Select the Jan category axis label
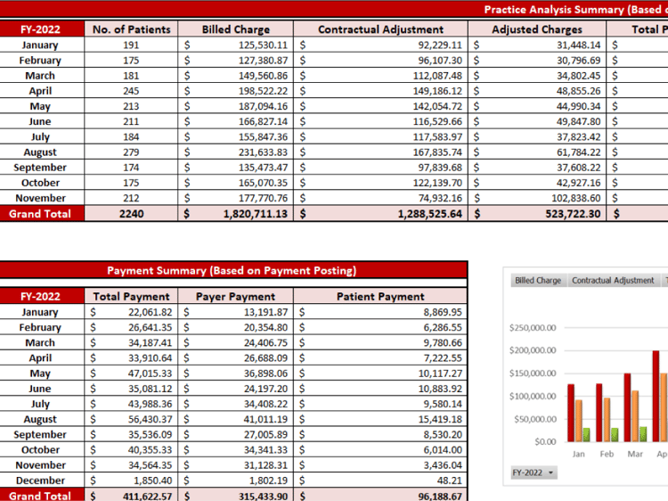Image resolution: width=668 pixels, height=501 pixels. tap(578, 454)
